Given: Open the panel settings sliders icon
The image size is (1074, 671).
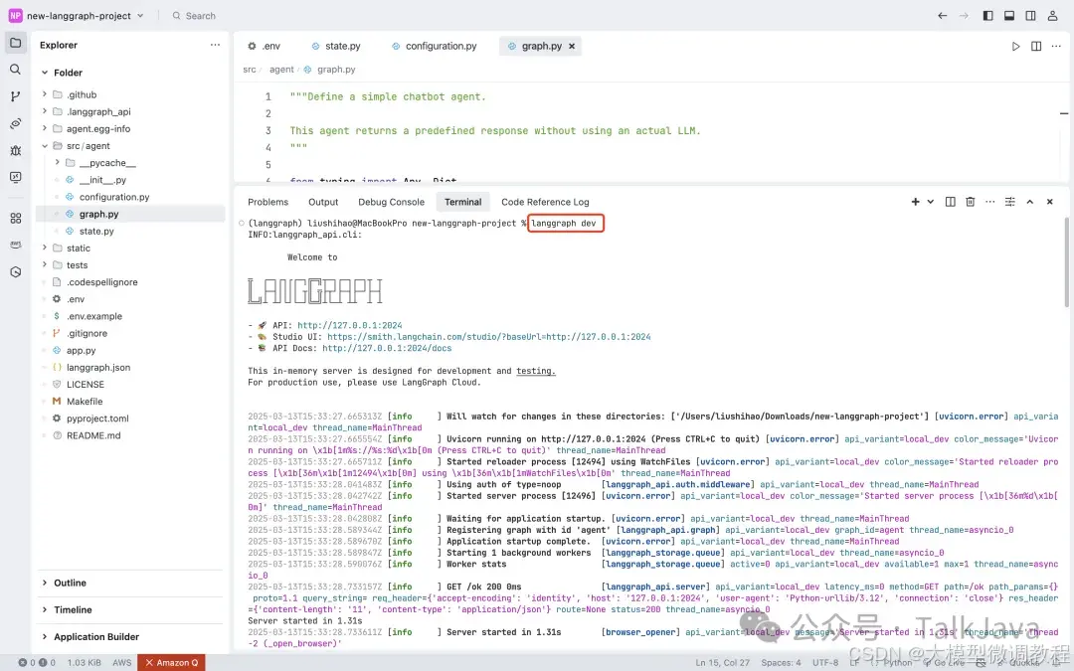Looking at the screenshot, I should pyautogui.click(x=1009, y=201).
